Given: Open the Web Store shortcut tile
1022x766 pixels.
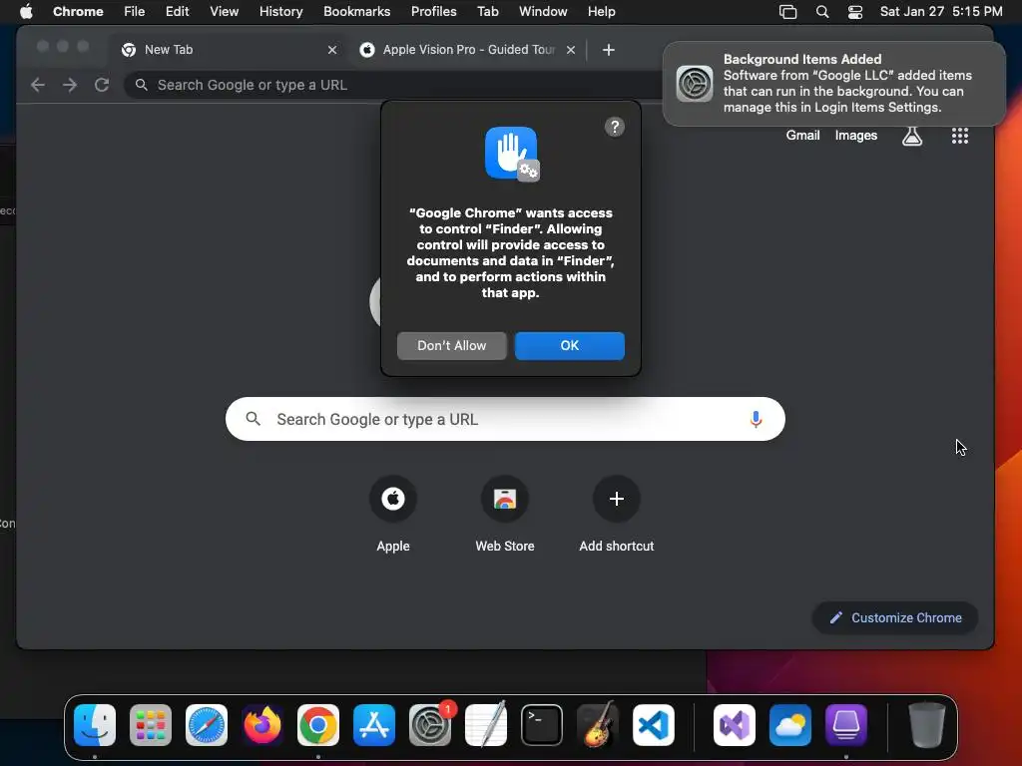Looking at the screenshot, I should click(505, 515).
